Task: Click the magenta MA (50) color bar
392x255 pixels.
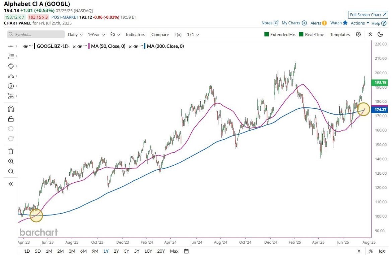Action: [x=89, y=46]
